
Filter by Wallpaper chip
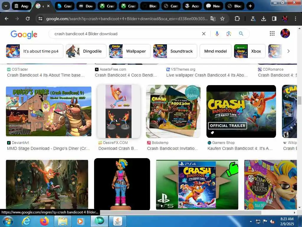coord(130,51)
